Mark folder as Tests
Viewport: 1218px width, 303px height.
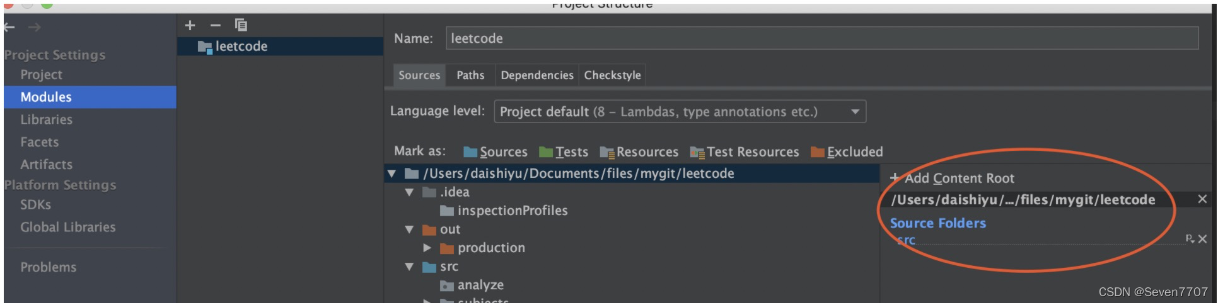pyautogui.click(x=564, y=152)
